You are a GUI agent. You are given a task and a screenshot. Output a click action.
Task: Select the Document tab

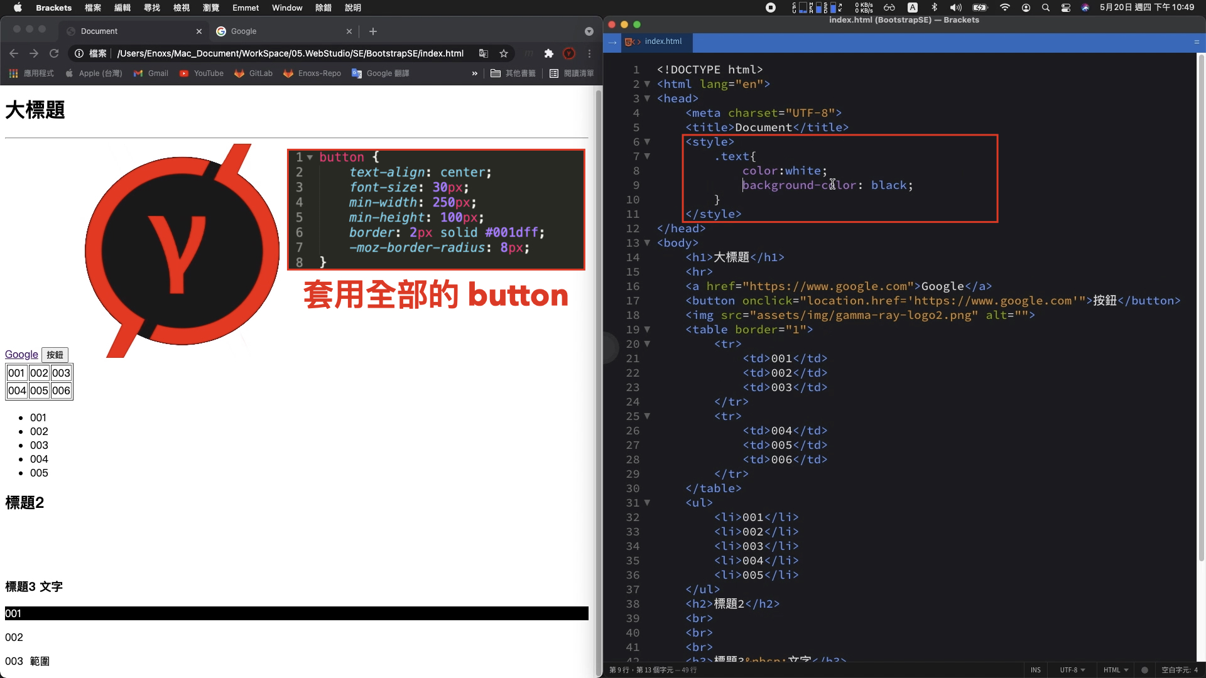(x=133, y=31)
